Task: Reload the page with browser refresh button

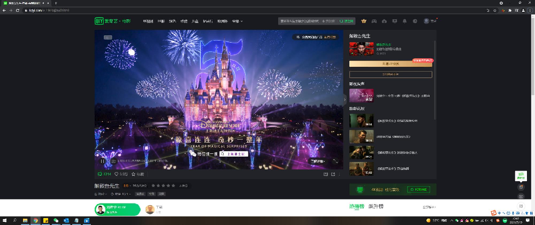Action: [x=18, y=11]
